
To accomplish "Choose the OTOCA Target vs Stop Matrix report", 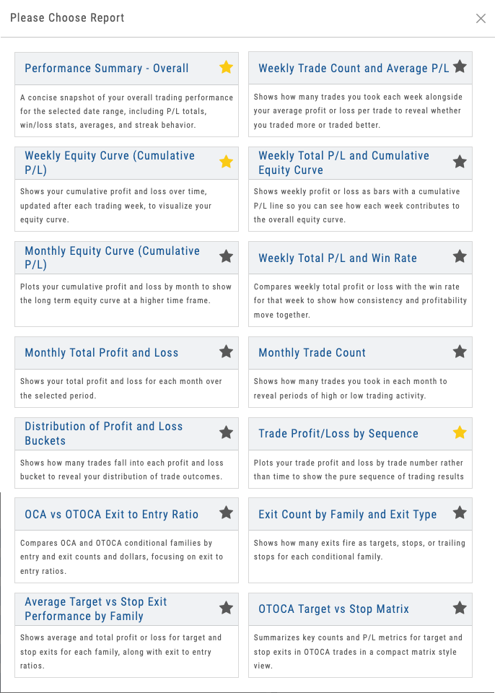I will (x=333, y=609).
